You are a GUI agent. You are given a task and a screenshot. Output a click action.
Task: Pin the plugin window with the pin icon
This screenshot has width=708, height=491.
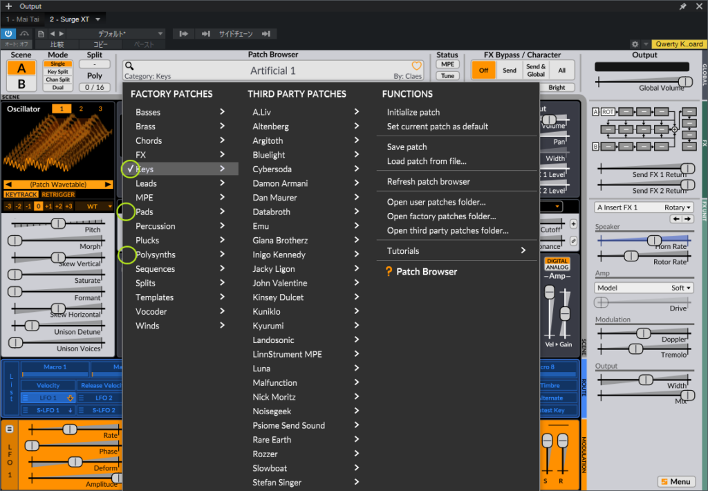point(683,6)
